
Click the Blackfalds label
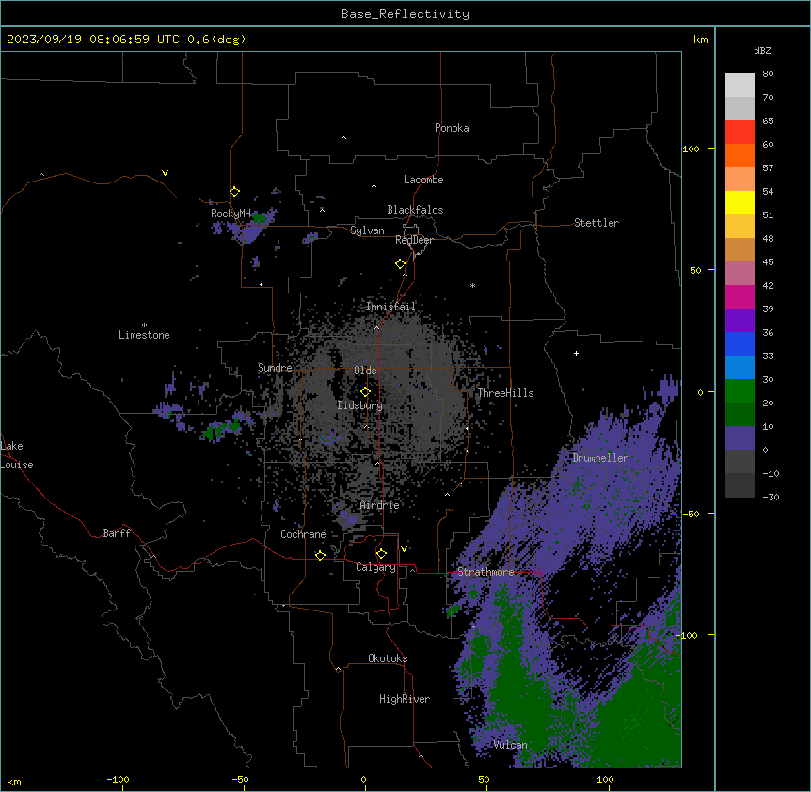[x=415, y=210]
